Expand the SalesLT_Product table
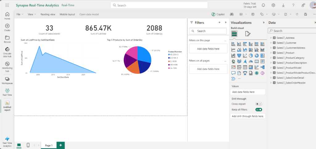Image resolution: width=316 pixels, height=149 pixels. (271, 53)
